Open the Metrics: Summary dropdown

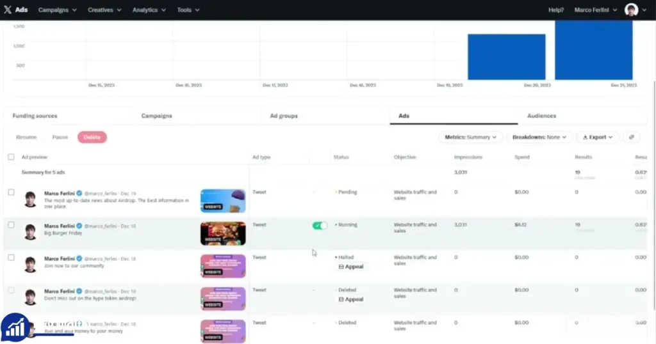tap(470, 137)
